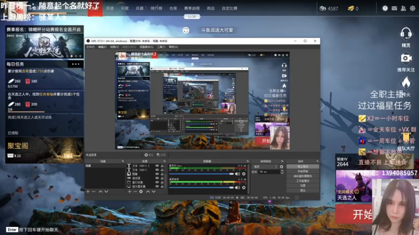Open the 赛事报名 event banner

coord(45,42)
